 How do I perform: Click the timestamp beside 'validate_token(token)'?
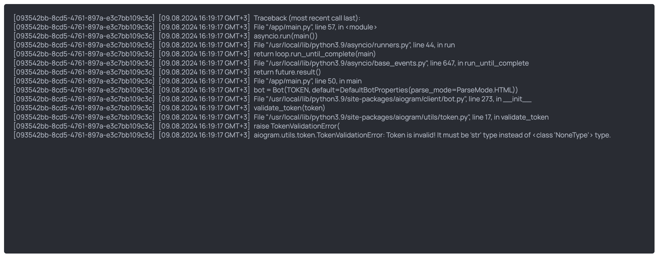point(204,108)
